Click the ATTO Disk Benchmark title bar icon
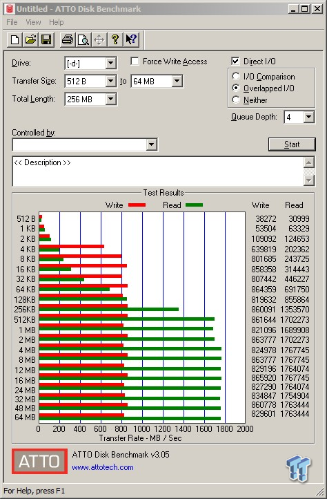Screen dimensions: 327x499 pos(10,9)
